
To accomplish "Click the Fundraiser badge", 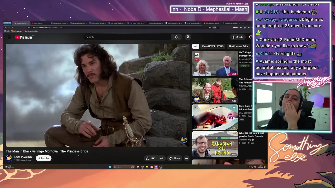I will tap(244, 66).
